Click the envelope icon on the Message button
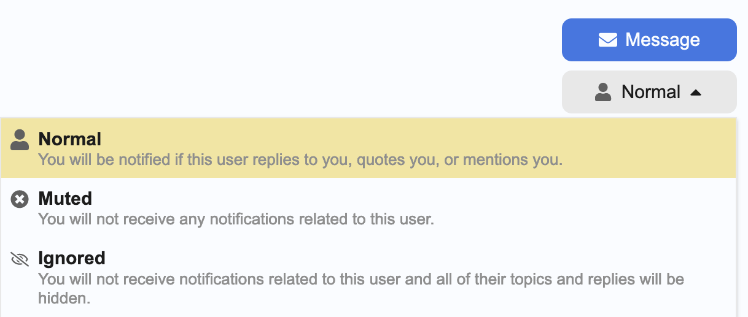The width and height of the screenshot is (748, 317). [608, 40]
